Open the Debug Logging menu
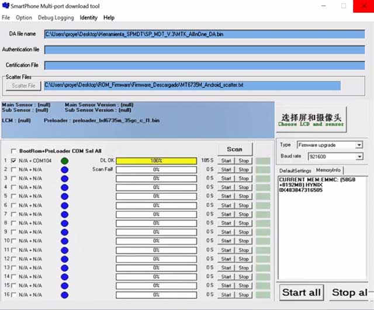 (56, 18)
